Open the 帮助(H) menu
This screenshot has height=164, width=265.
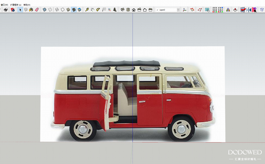[x=27, y=5]
